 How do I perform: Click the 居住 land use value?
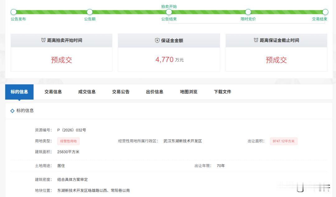tap(61, 166)
